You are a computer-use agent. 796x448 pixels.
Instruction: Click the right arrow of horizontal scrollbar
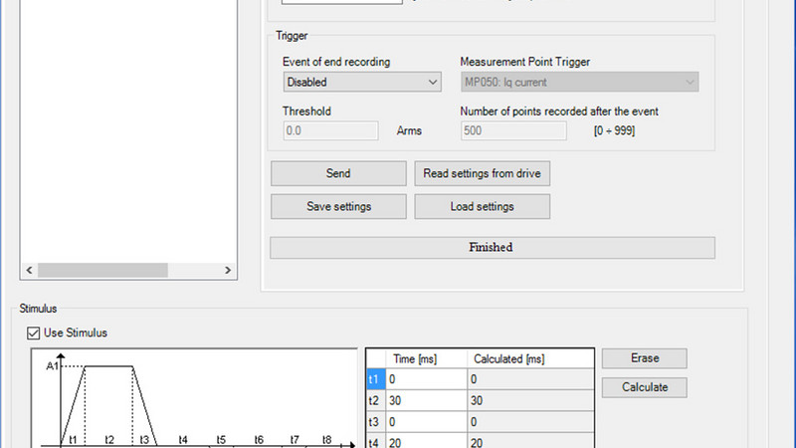228,271
